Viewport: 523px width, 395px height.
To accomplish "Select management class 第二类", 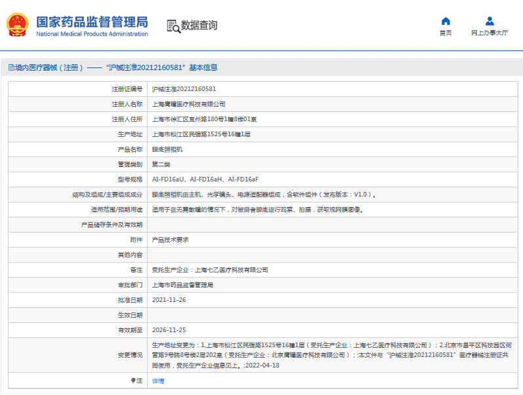I will 161,164.
